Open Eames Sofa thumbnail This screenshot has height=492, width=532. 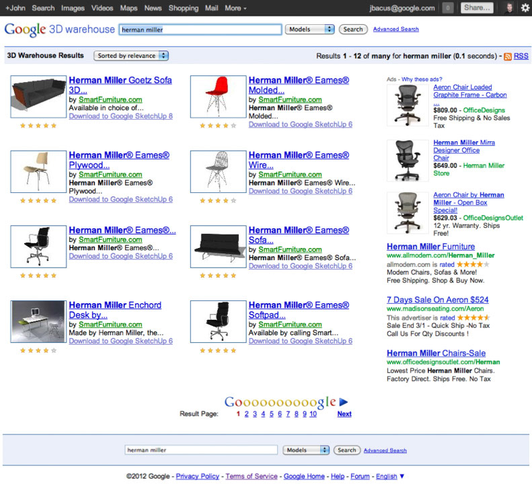coord(218,247)
